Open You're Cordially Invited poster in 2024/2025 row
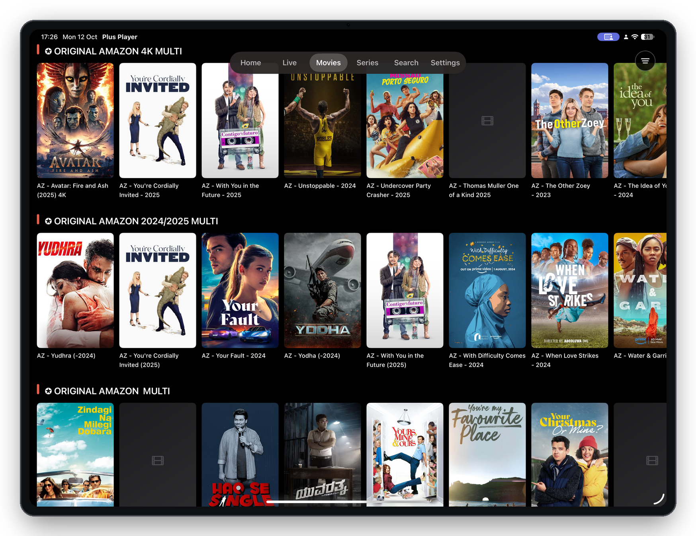The image size is (696, 536). [x=158, y=290]
